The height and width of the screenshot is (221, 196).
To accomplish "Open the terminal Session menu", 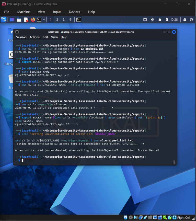I will coord(21,37).
